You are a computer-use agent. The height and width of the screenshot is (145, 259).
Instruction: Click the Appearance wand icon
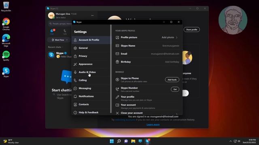pos(75,64)
